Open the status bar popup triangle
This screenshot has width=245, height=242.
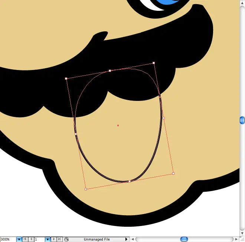(x=127, y=239)
